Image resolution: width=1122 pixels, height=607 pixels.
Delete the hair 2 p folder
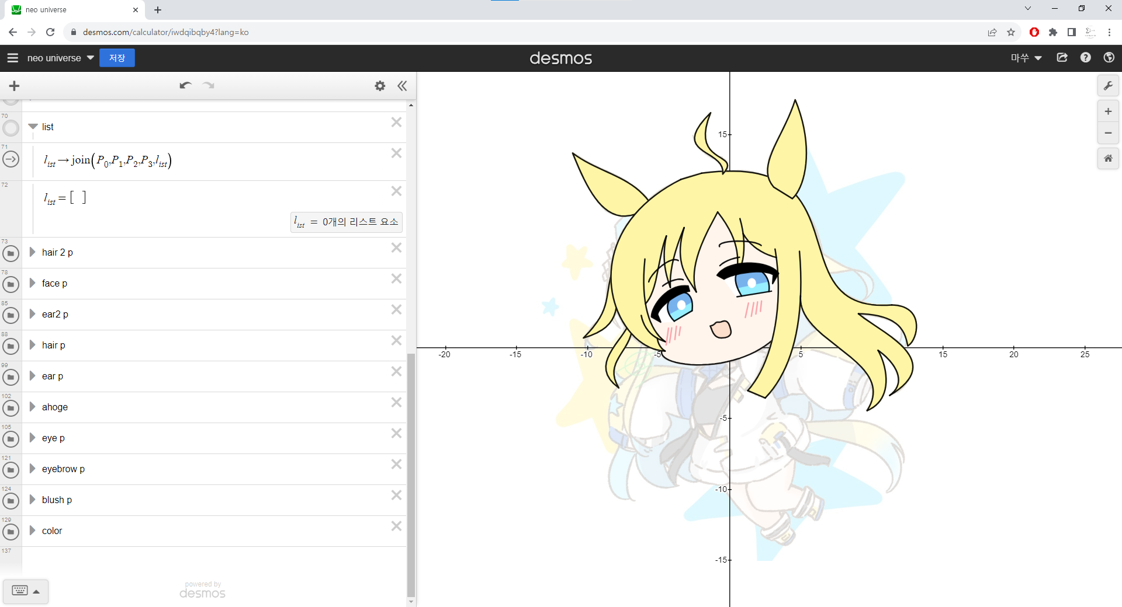click(x=396, y=248)
